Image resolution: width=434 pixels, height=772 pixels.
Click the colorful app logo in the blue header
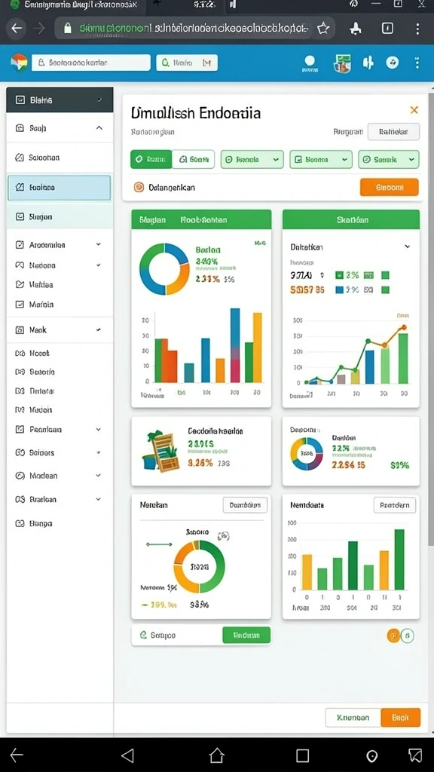coord(19,63)
